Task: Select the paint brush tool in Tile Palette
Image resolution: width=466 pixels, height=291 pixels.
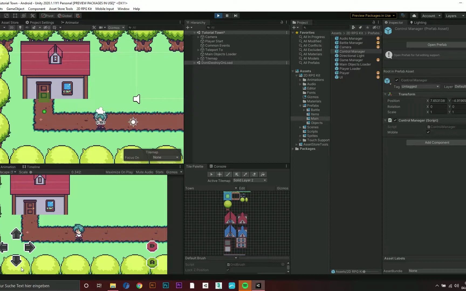Action: (x=228, y=174)
